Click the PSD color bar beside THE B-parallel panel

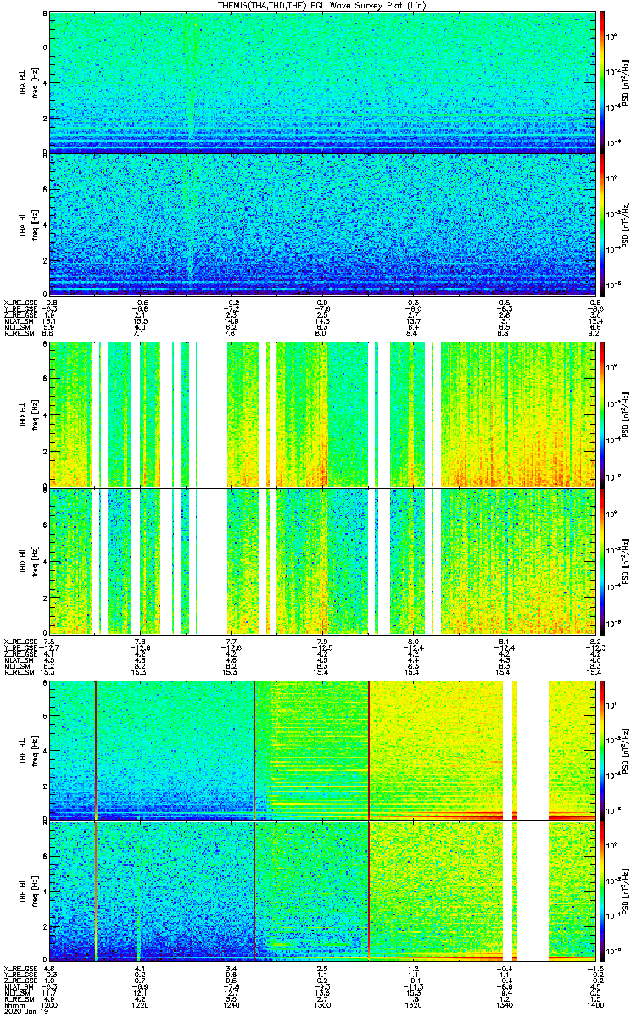pos(603,892)
